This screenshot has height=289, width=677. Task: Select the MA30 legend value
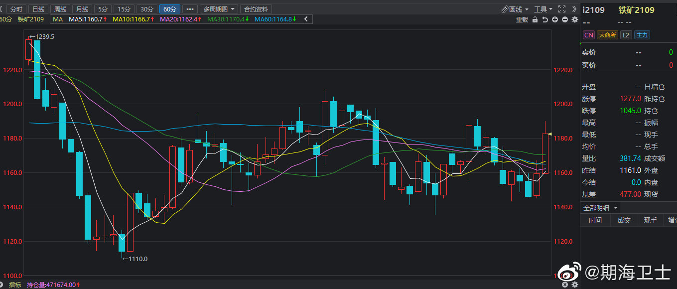pos(229,19)
